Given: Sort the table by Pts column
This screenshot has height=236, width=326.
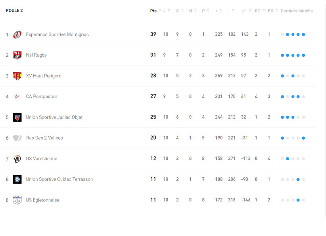Looking at the screenshot, I should (155, 11).
